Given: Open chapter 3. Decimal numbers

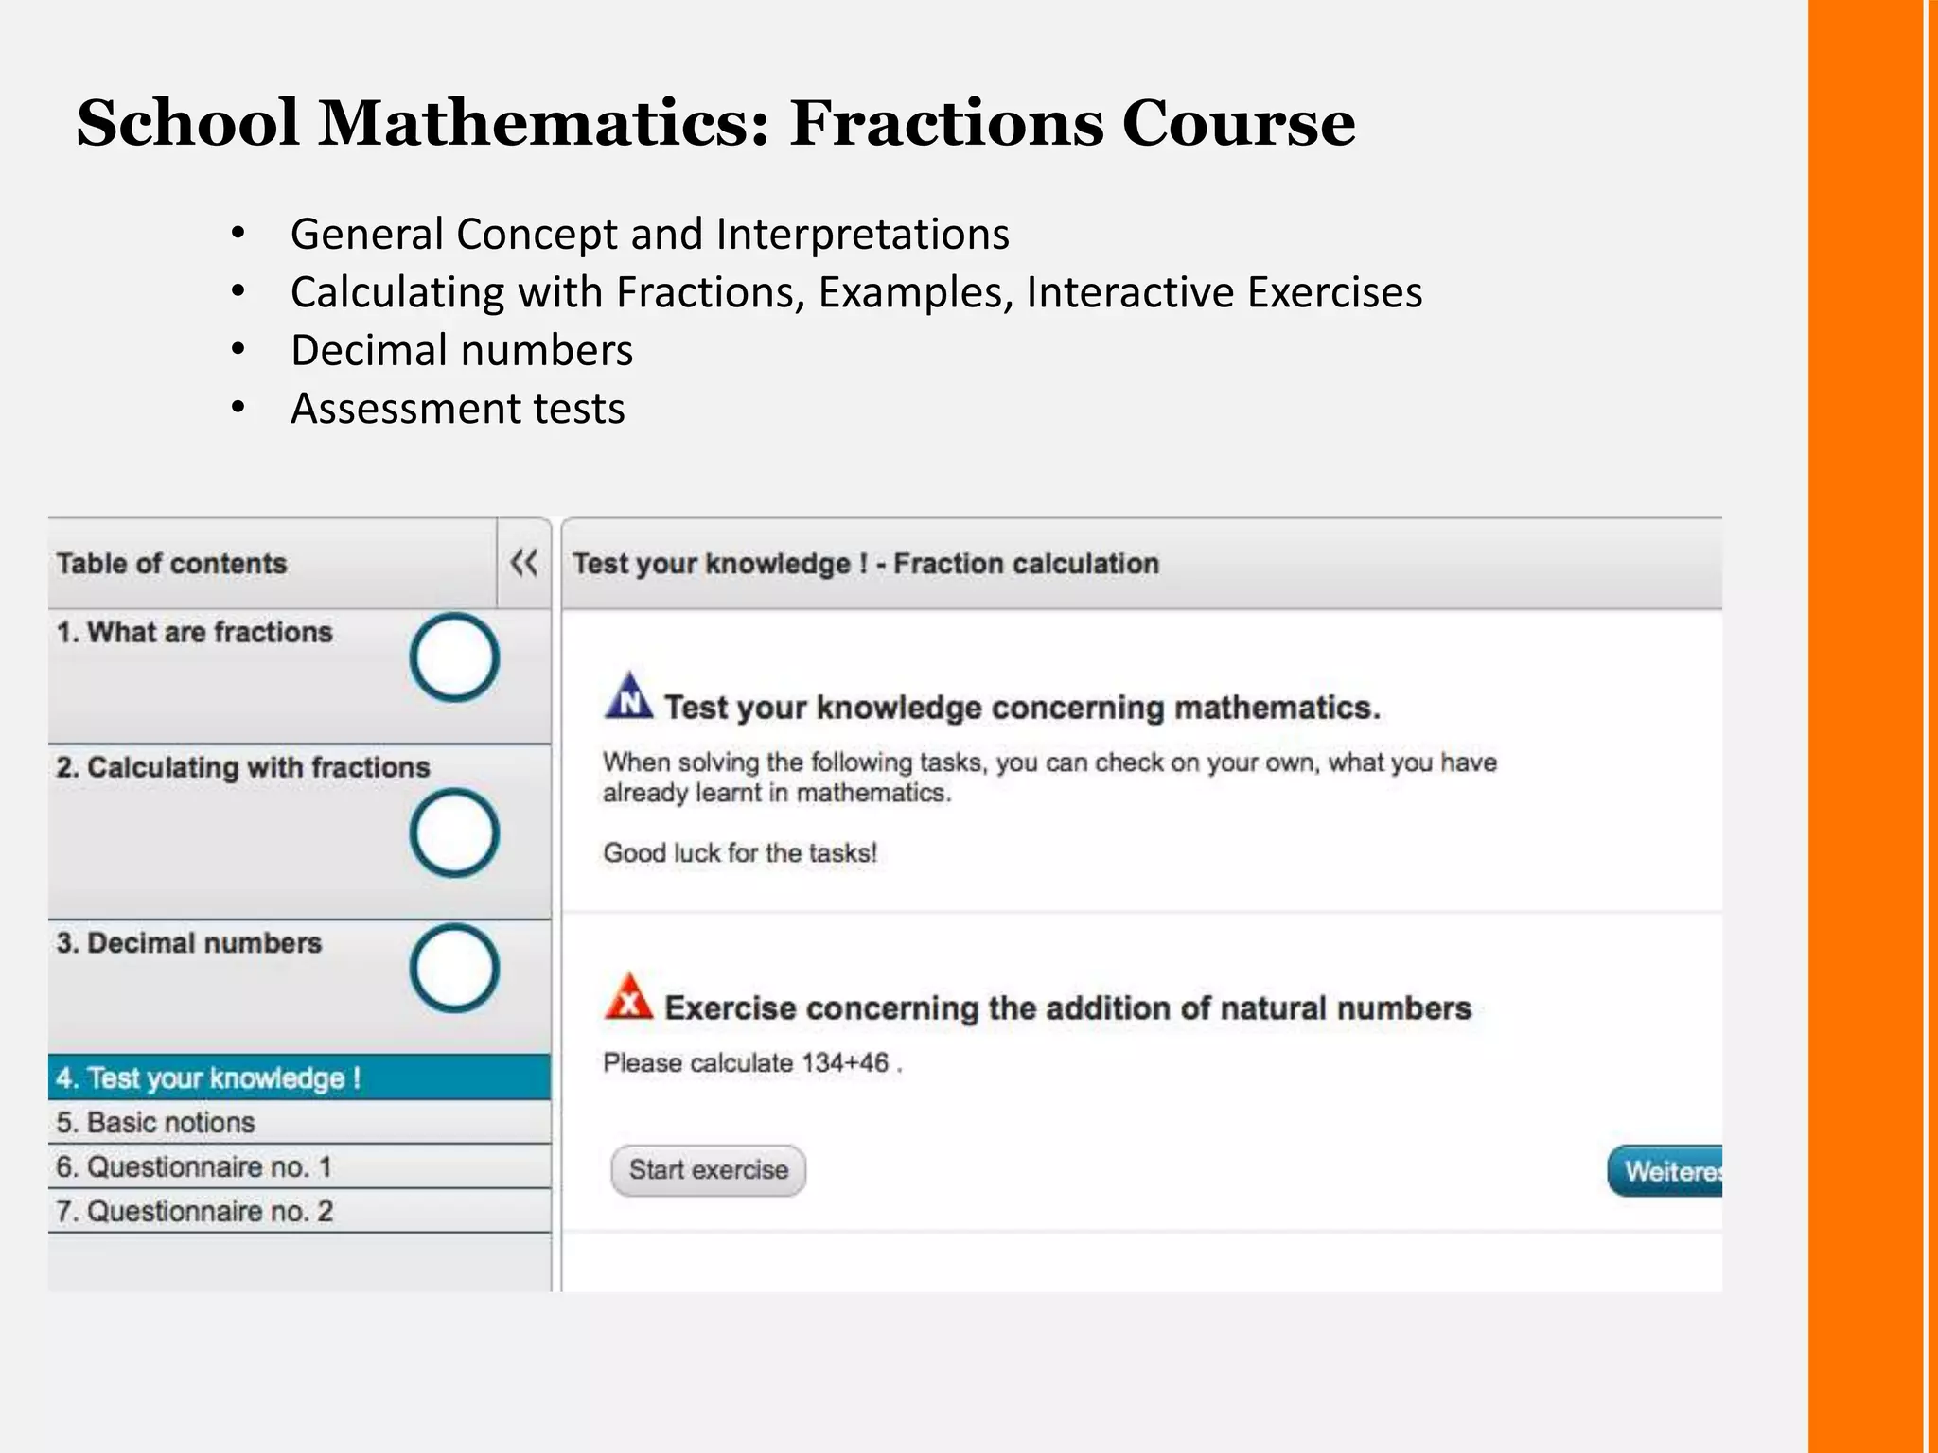Looking at the screenshot, I should pyautogui.click(x=189, y=942).
